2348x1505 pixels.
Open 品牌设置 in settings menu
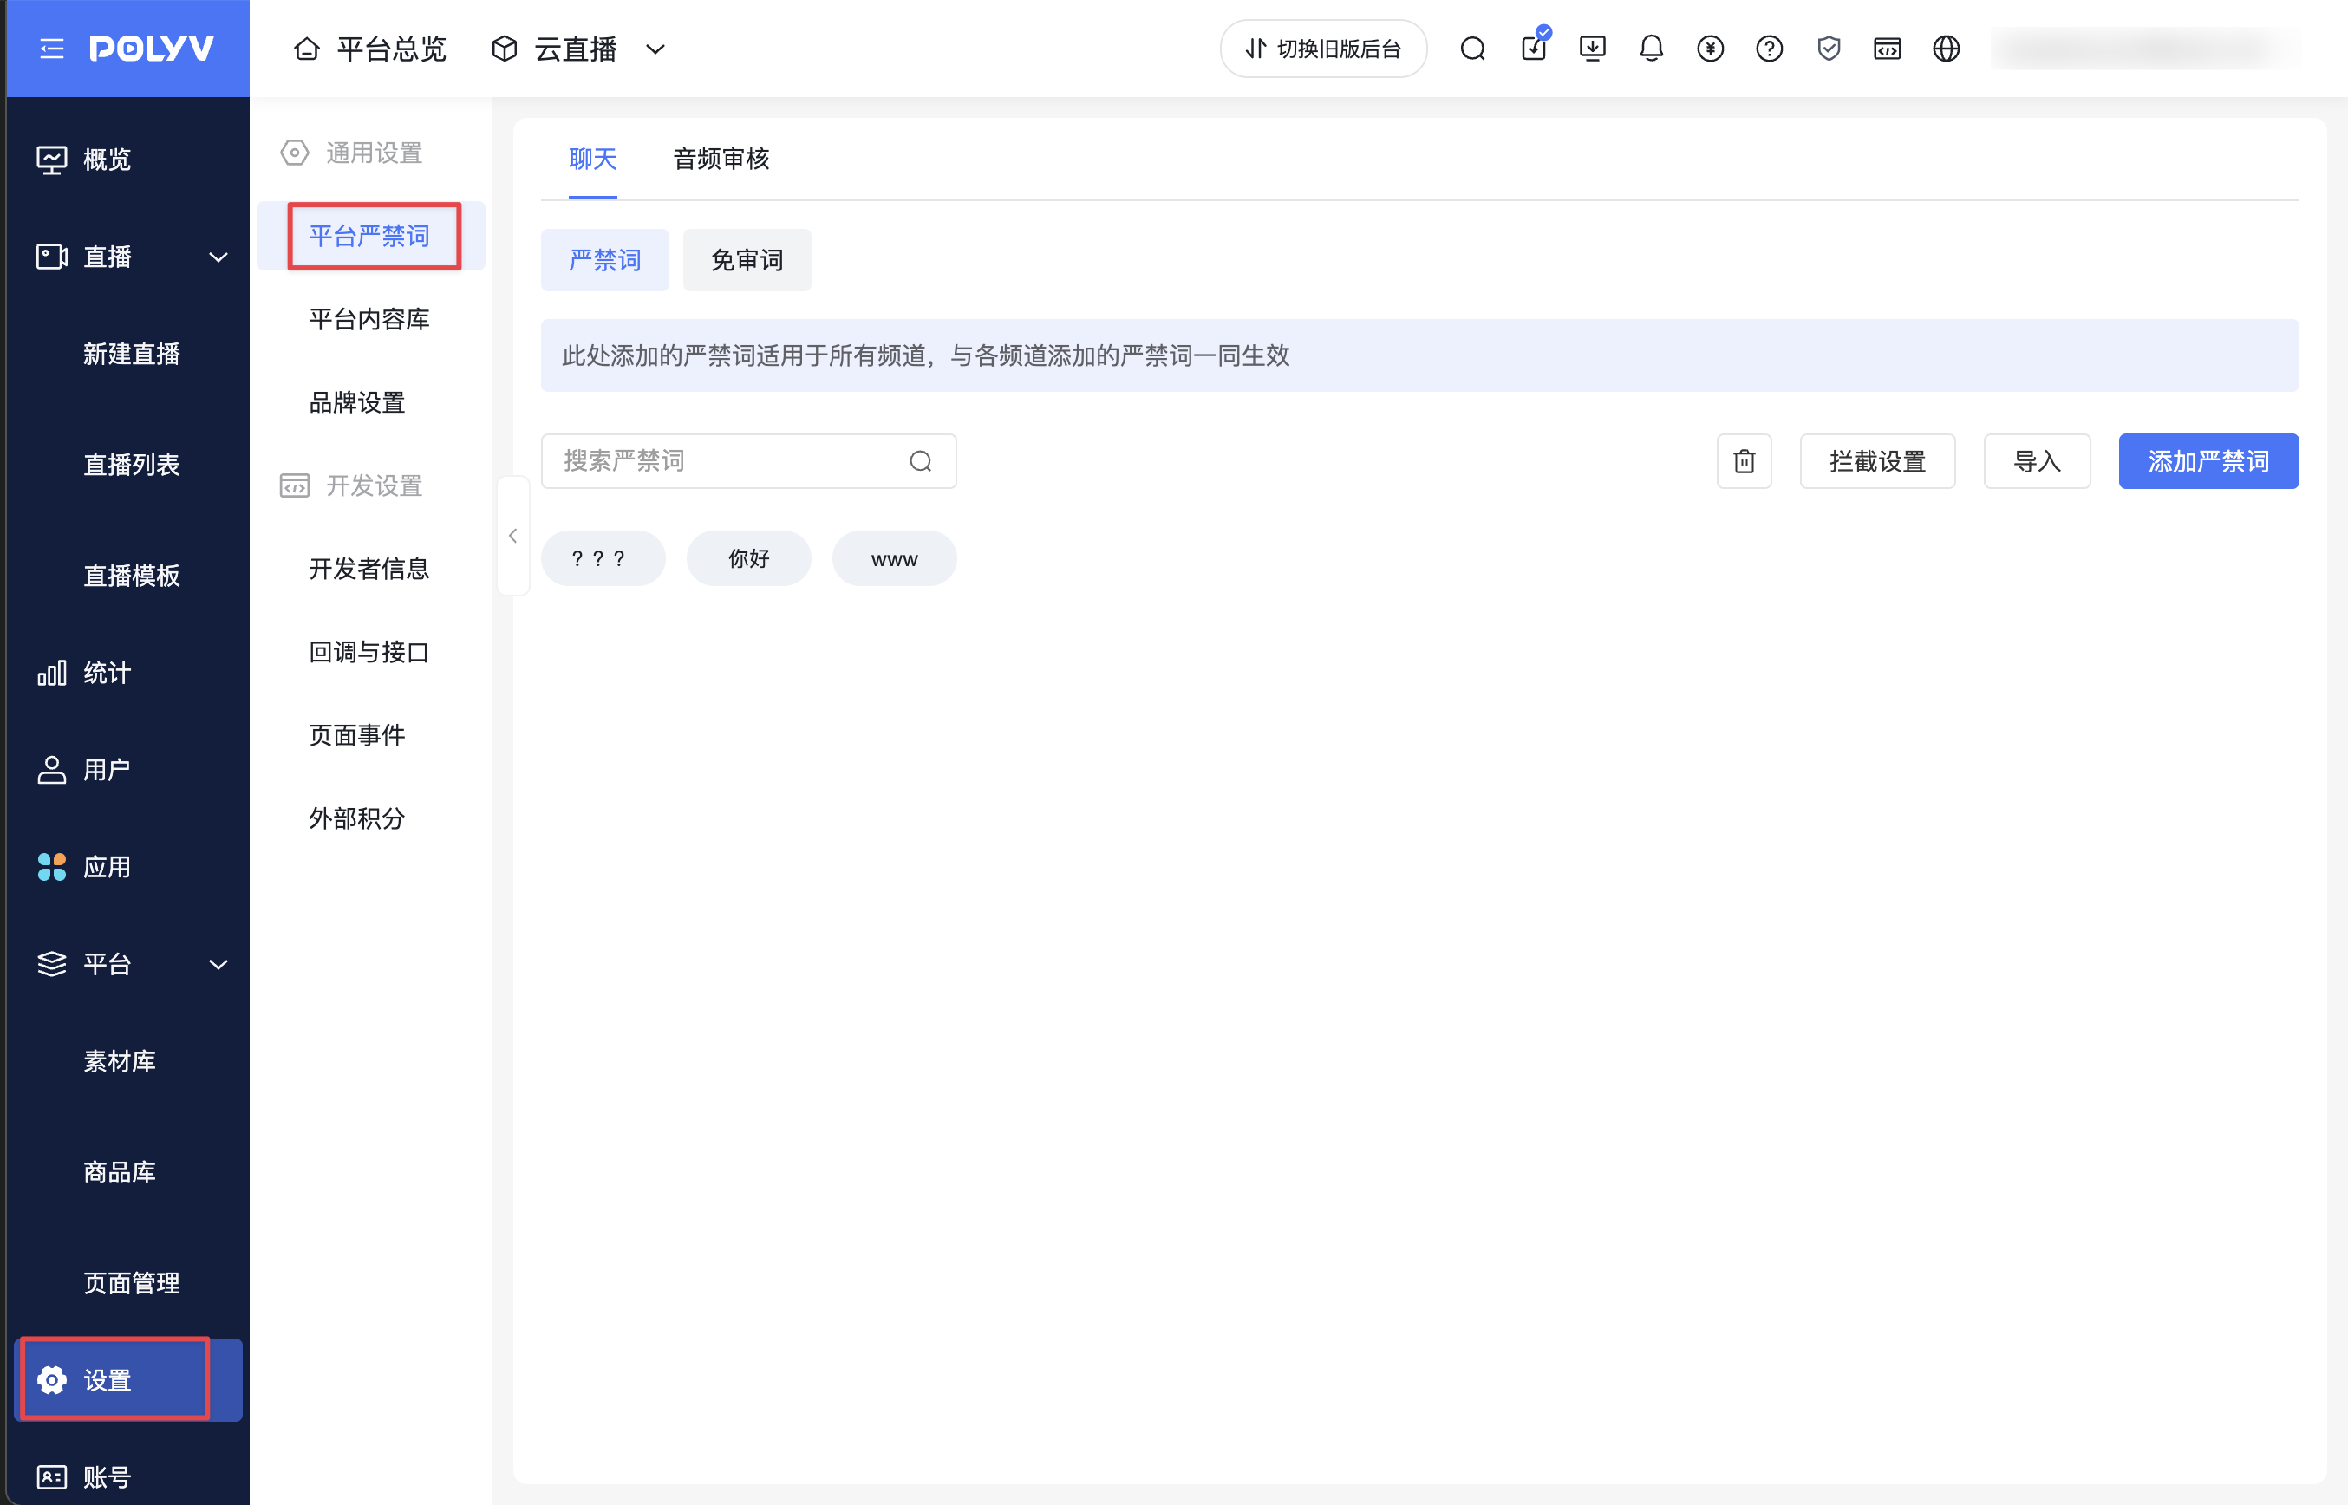tap(357, 401)
